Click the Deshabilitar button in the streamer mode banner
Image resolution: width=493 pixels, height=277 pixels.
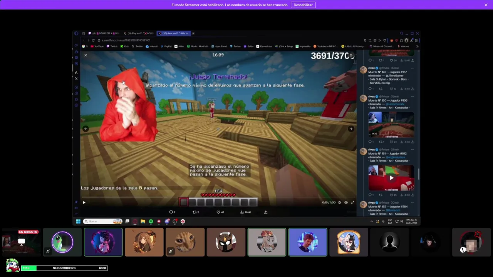303,5
